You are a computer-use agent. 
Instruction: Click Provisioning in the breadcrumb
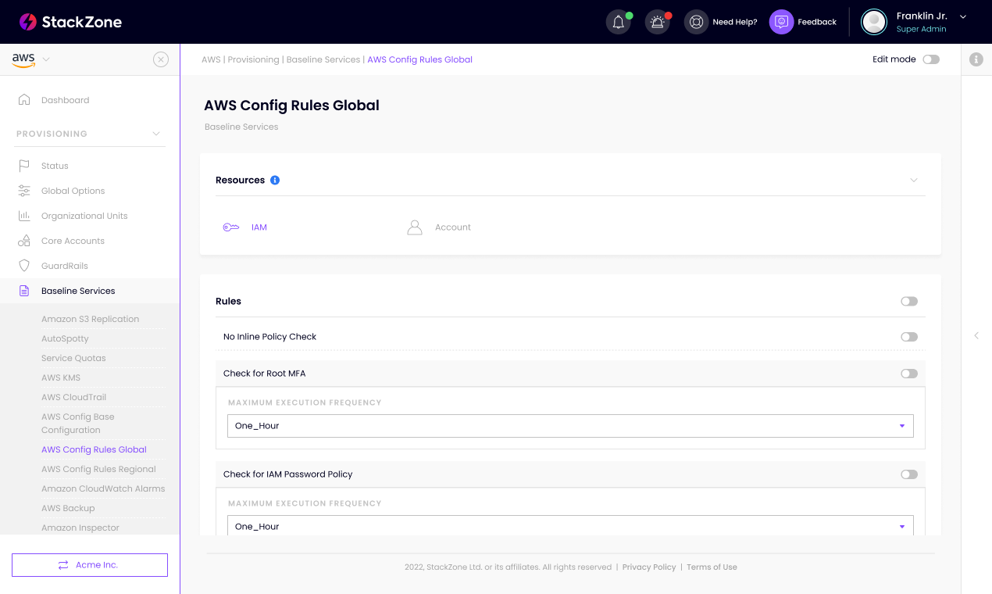253,59
